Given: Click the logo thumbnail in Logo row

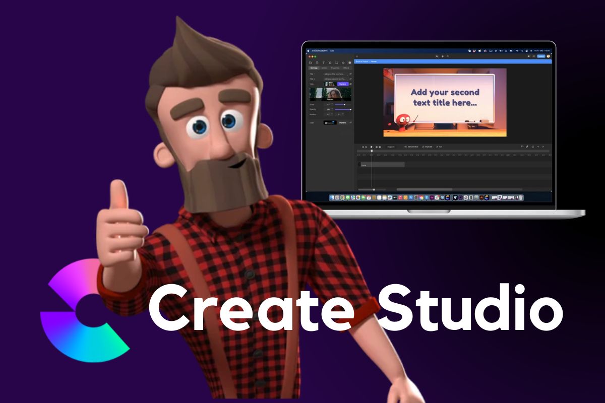Looking at the screenshot, I should [x=330, y=122].
